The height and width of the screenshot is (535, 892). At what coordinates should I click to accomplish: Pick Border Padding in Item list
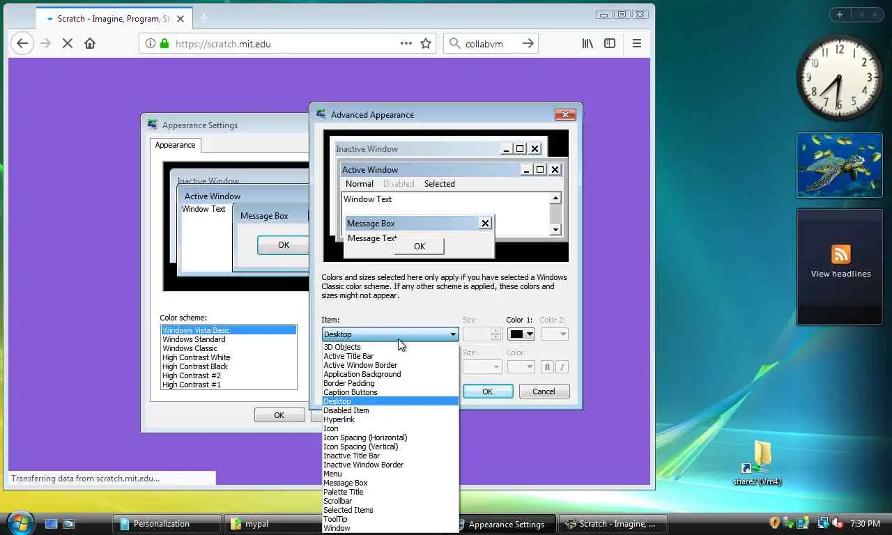pos(390,383)
